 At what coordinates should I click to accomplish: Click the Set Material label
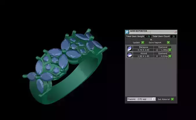point(164,99)
